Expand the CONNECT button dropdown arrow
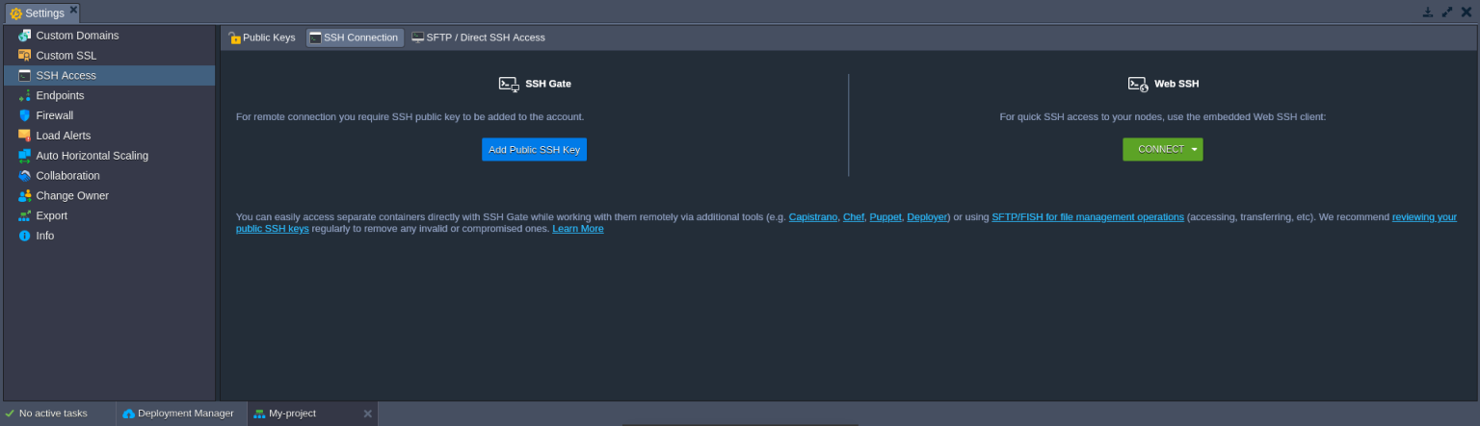This screenshot has height=426, width=1480. [x=1195, y=150]
